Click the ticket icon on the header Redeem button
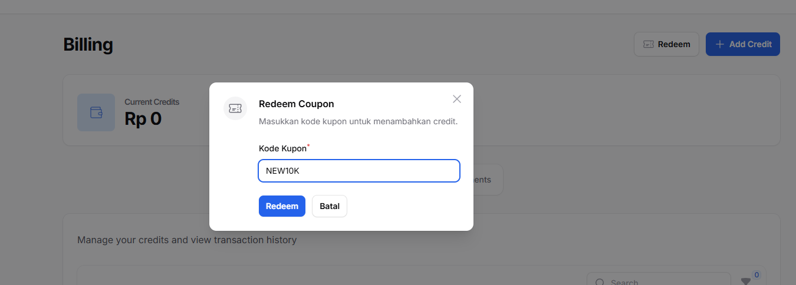The width and height of the screenshot is (796, 285). click(648, 44)
